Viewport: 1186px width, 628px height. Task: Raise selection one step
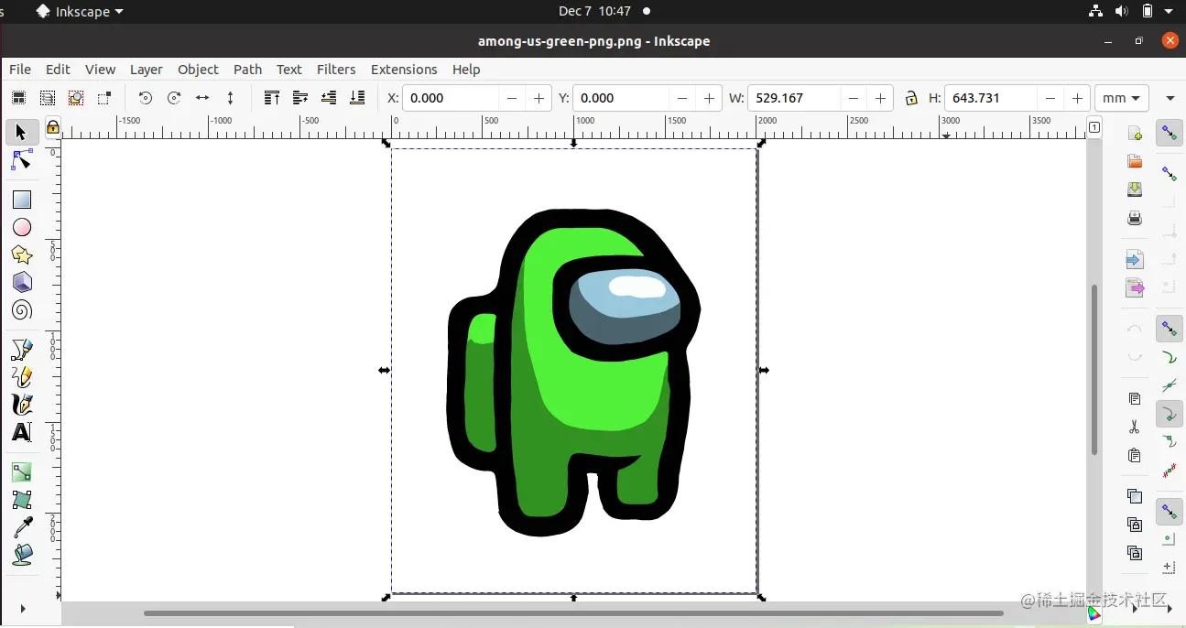(x=299, y=98)
